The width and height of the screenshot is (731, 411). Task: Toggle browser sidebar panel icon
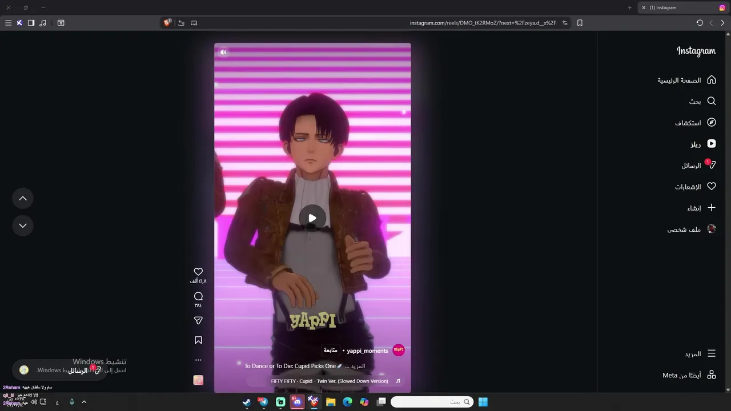[31, 23]
